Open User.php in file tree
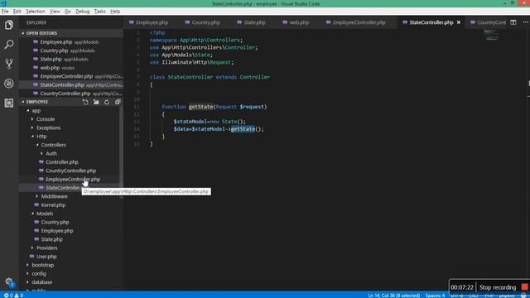 pyautogui.click(x=46, y=257)
